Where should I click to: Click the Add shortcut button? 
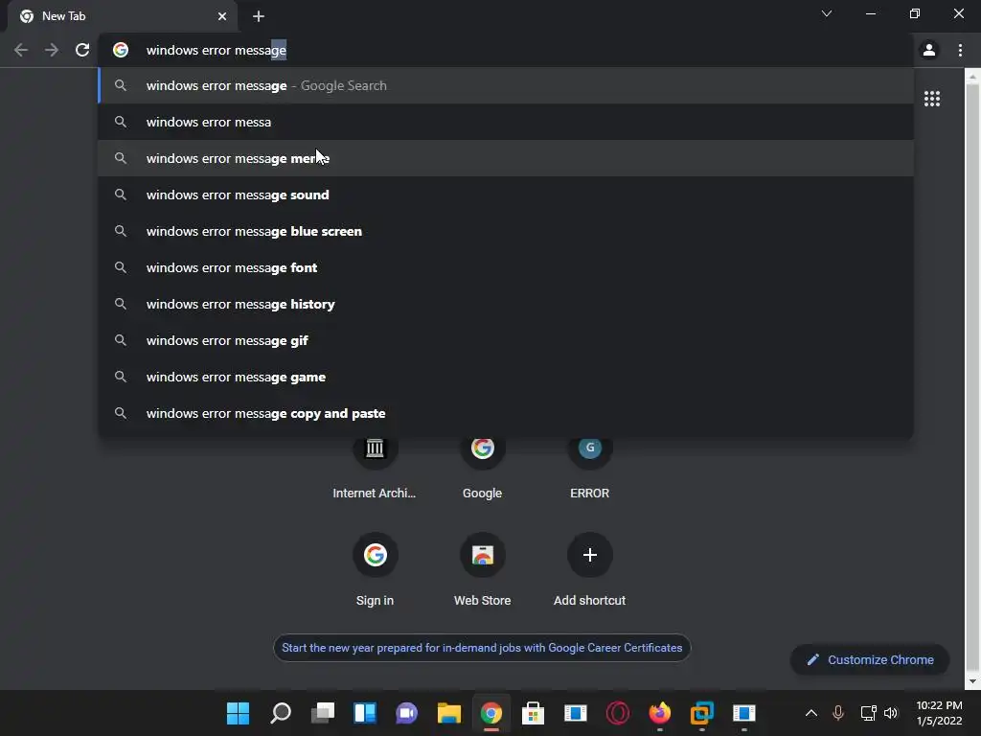click(589, 569)
